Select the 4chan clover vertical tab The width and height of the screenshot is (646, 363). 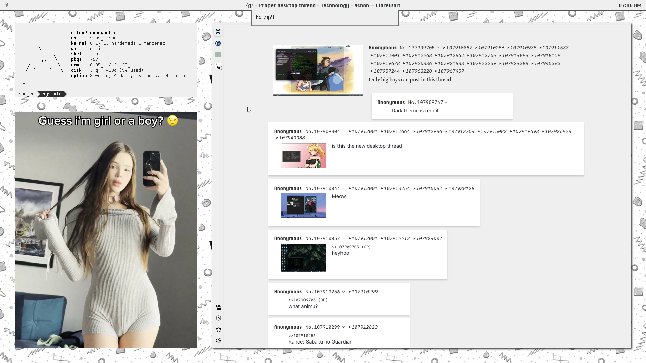218,32
